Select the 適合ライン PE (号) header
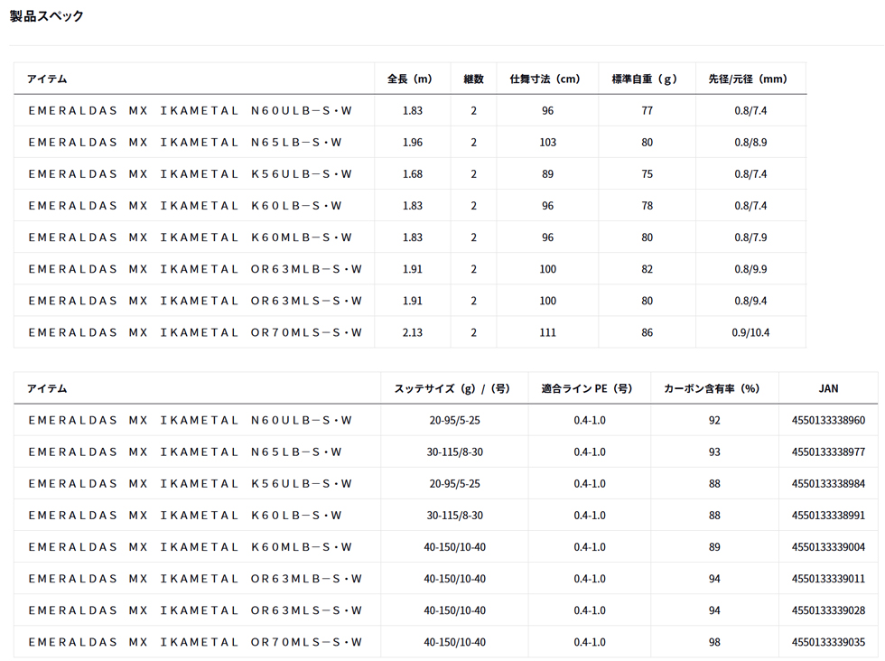Viewport: 885px width, 661px height. pyautogui.click(x=587, y=389)
